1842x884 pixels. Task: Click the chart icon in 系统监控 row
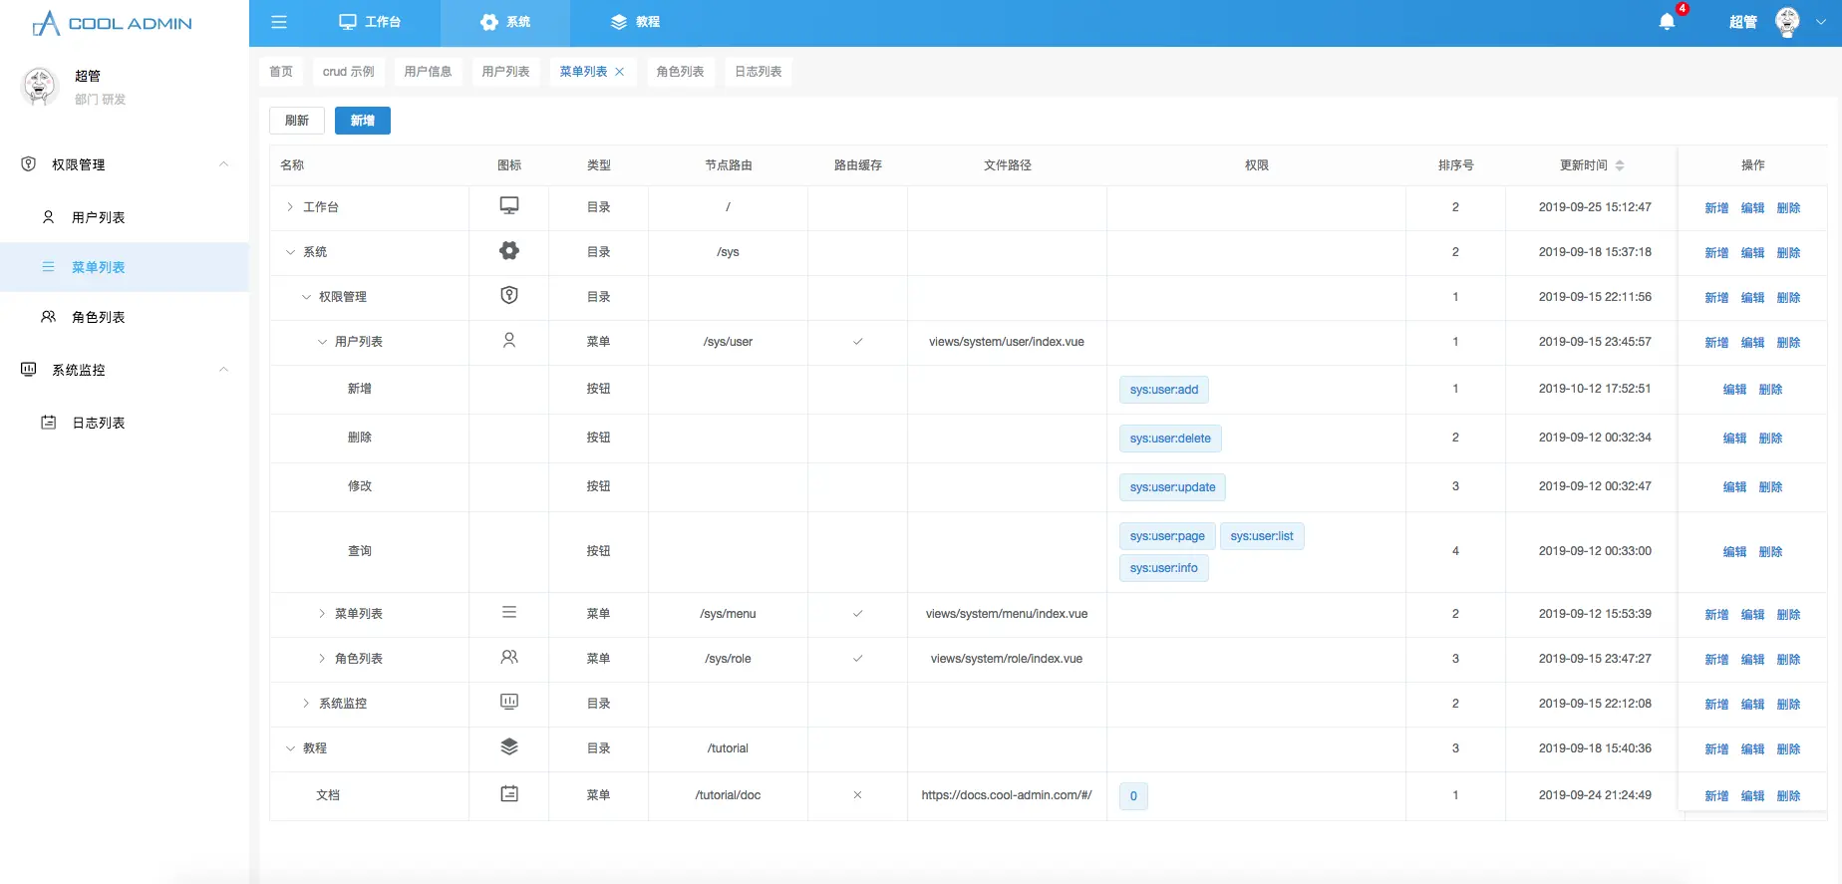pyautogui.click(x=509, y=702)
